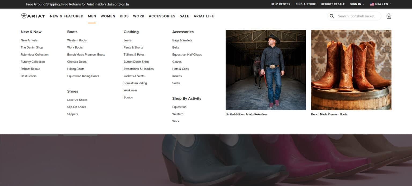Image resolution: width=412 pixels, height=186 pixels.
Task: Open the Kids menu
Action: (x=124, y=16)
